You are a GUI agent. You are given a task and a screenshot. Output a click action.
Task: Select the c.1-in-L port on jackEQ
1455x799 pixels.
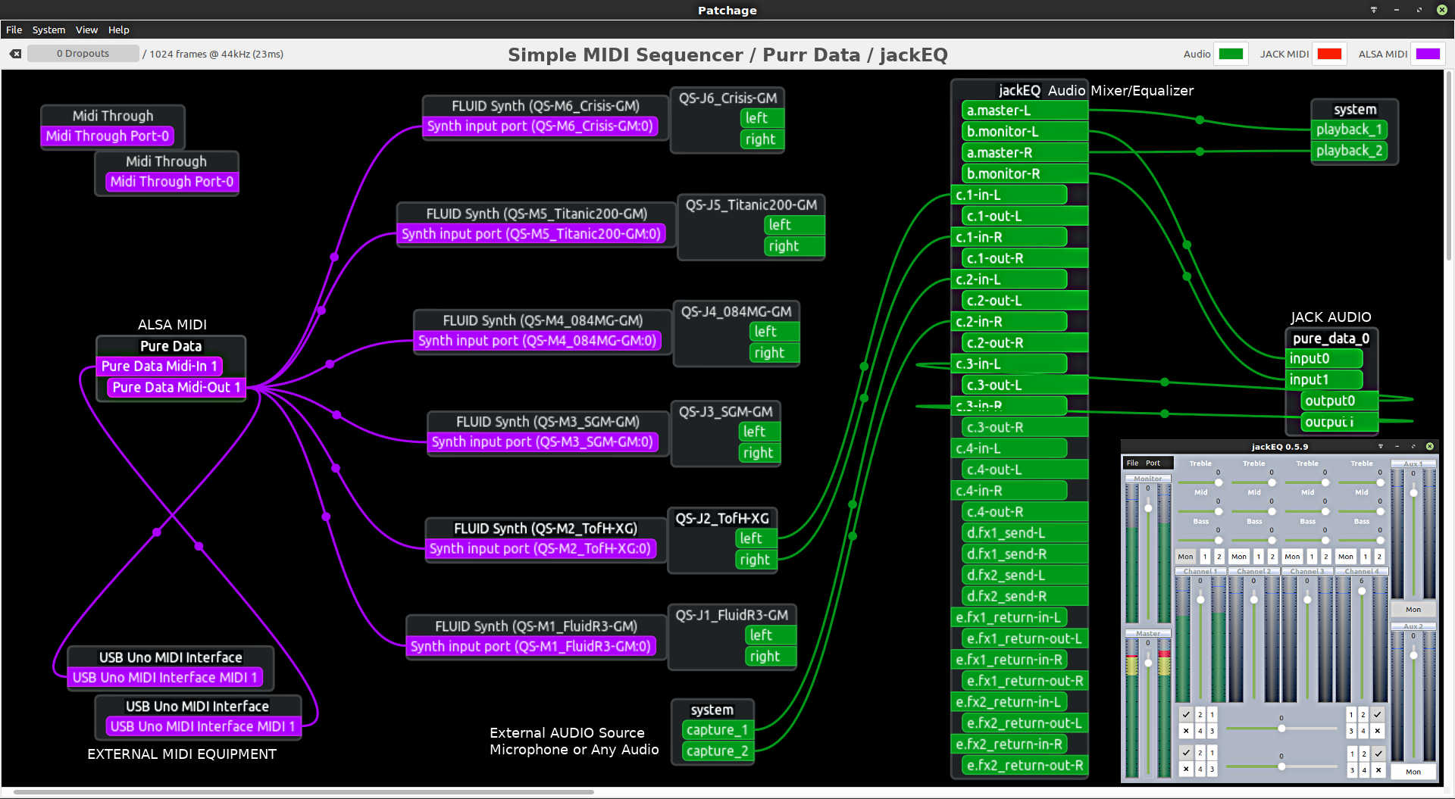click(1009, 195)
